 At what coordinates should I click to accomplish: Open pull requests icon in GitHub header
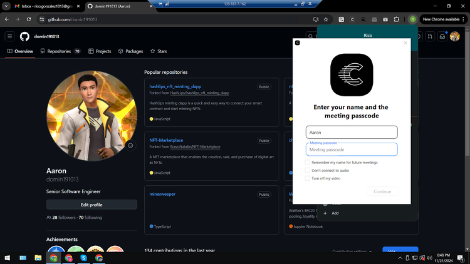coord(430,37)
